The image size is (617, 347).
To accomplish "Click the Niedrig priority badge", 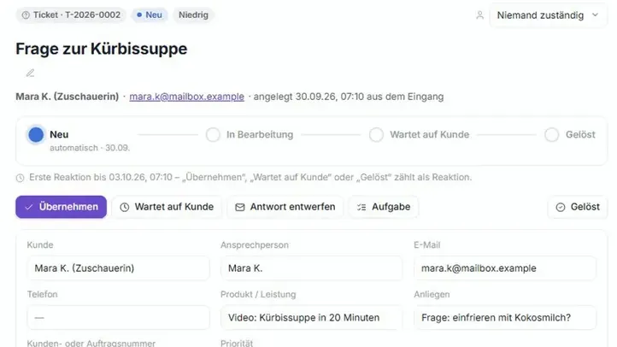I will 193,15.
